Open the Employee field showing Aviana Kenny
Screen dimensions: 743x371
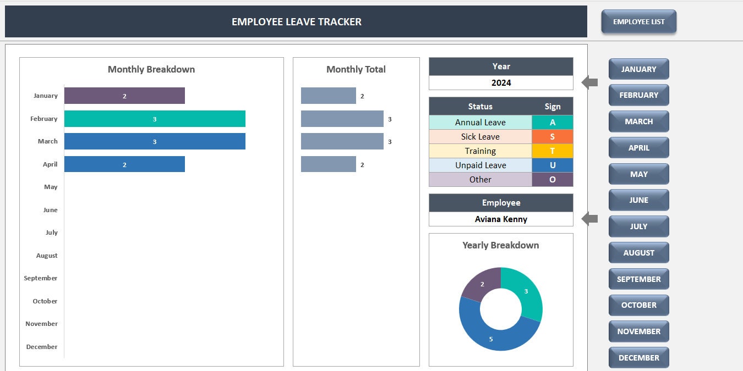coord(501,219)
